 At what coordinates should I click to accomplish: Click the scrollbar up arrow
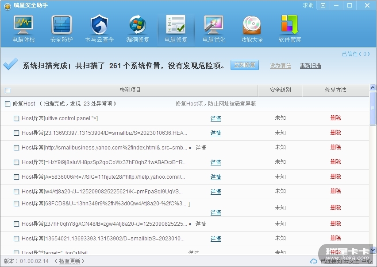click(x=373, y=87)
